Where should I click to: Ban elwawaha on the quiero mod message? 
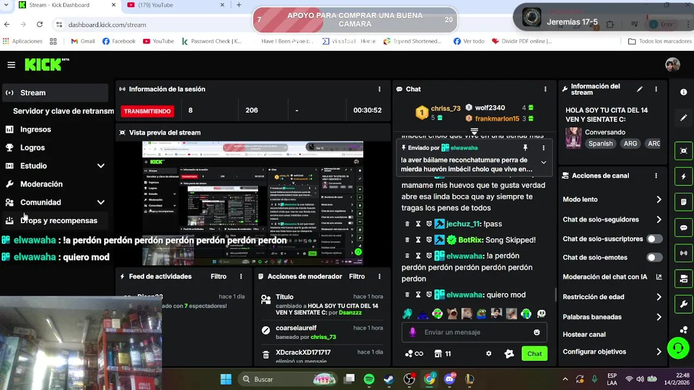[x=429, y=295]
